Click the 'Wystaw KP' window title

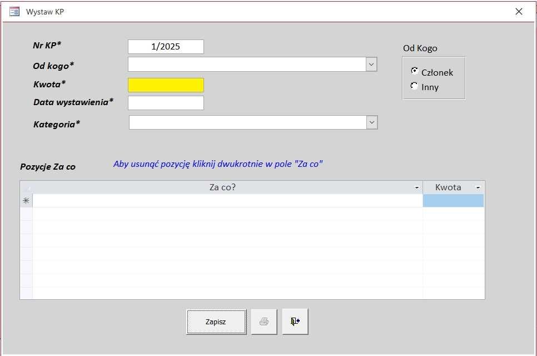click(45, 12)
